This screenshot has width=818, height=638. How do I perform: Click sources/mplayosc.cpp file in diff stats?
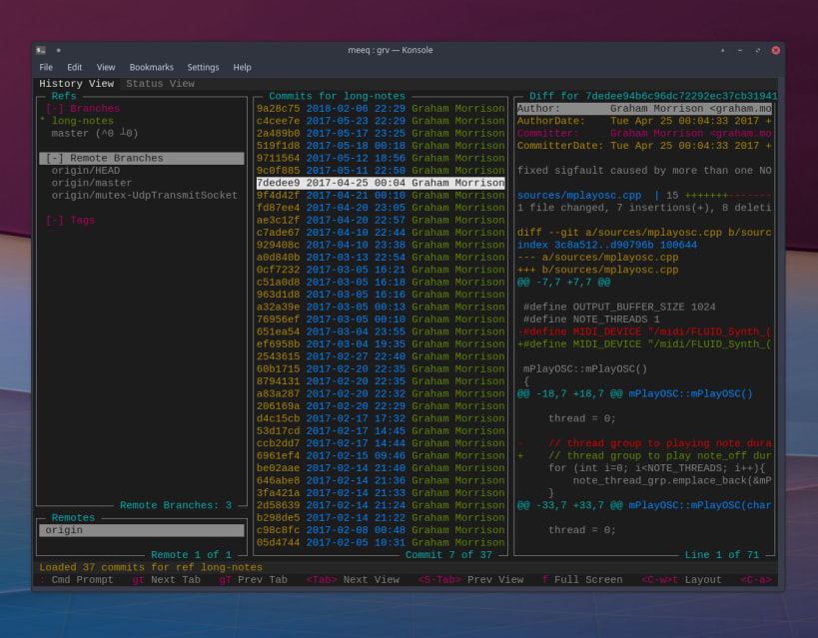tap(579, 196)
